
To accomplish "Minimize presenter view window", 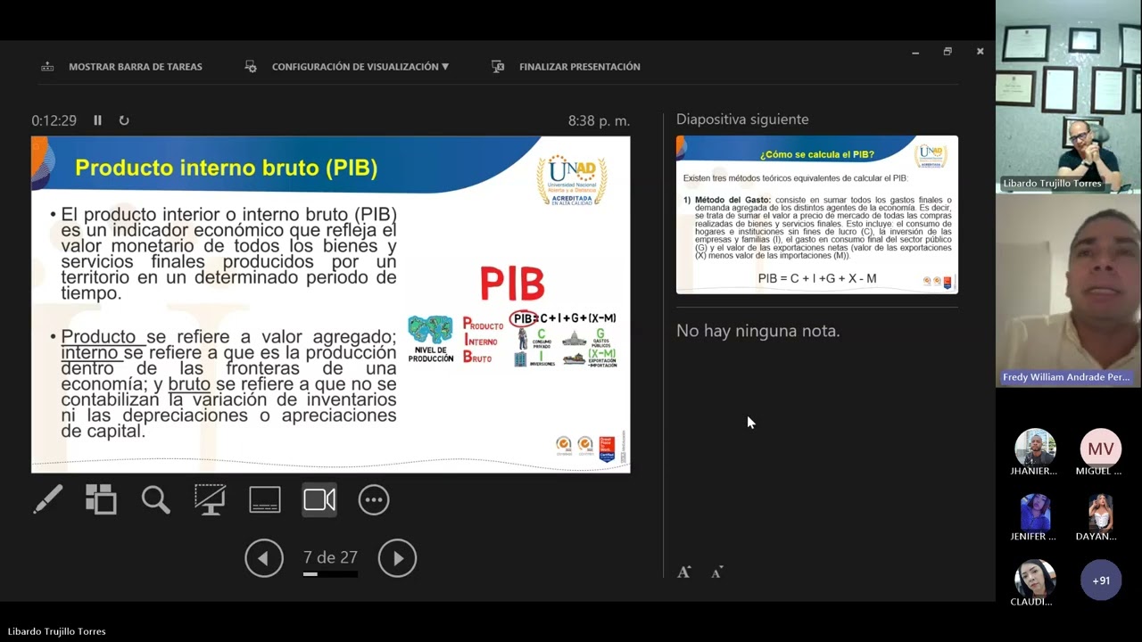I will [915, 53].
